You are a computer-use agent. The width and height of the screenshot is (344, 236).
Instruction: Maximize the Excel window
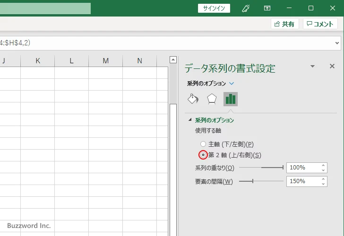click(x=310, y=8)
